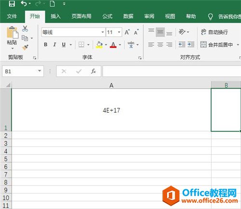Toggle Center alignment icon
241x209 pixels.
[160, 44]
